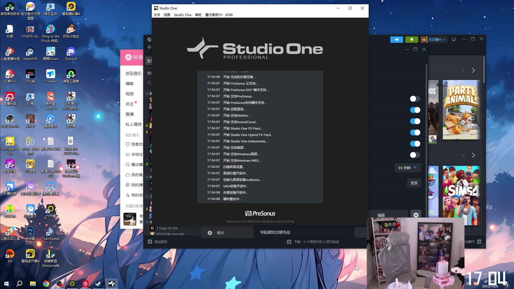Screen dimensions: 514x289
Task: Click the 魔术音频YY: 4598 menu item
Action: (219, 15)
